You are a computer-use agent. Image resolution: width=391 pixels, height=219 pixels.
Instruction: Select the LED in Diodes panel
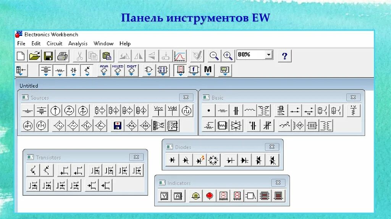[200, 160]
